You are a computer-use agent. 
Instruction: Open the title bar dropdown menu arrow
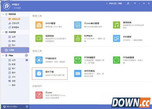135,3
